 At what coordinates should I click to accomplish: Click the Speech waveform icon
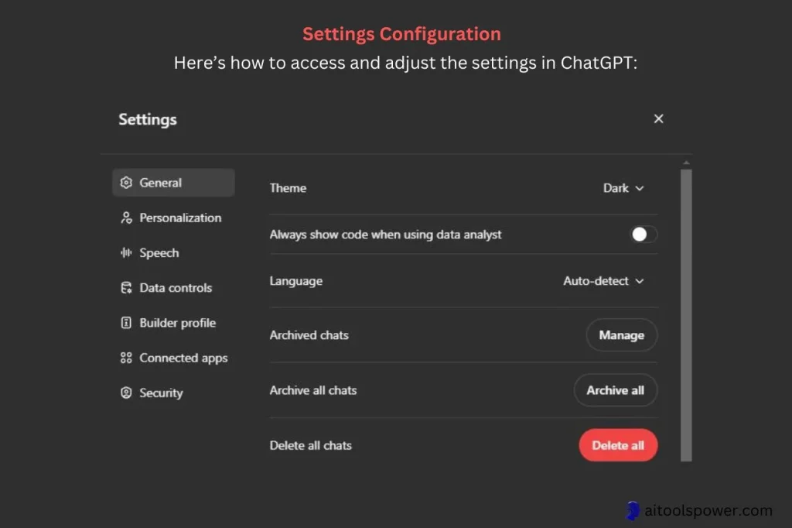tap(126, 253)
